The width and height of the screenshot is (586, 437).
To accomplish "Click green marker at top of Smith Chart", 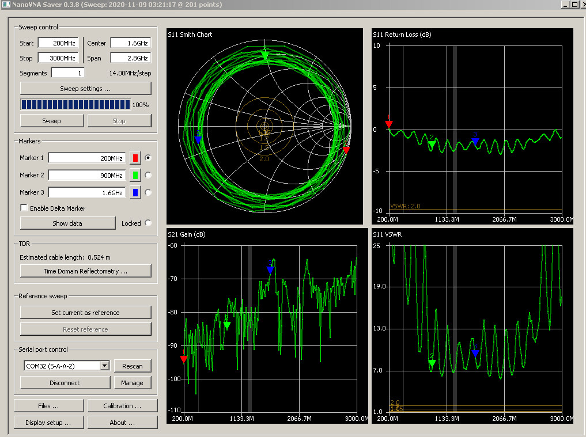I will click(265, 55).
